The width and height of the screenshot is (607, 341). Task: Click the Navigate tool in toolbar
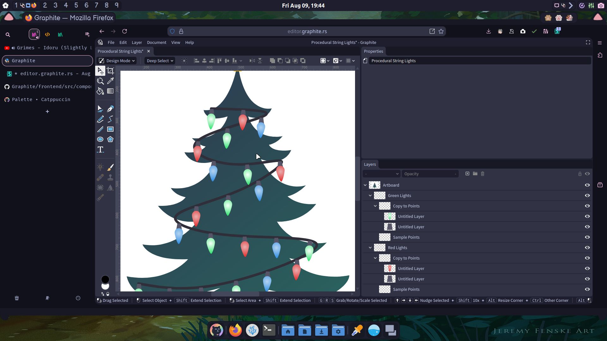pyautogui.click(x=100, y=81)
